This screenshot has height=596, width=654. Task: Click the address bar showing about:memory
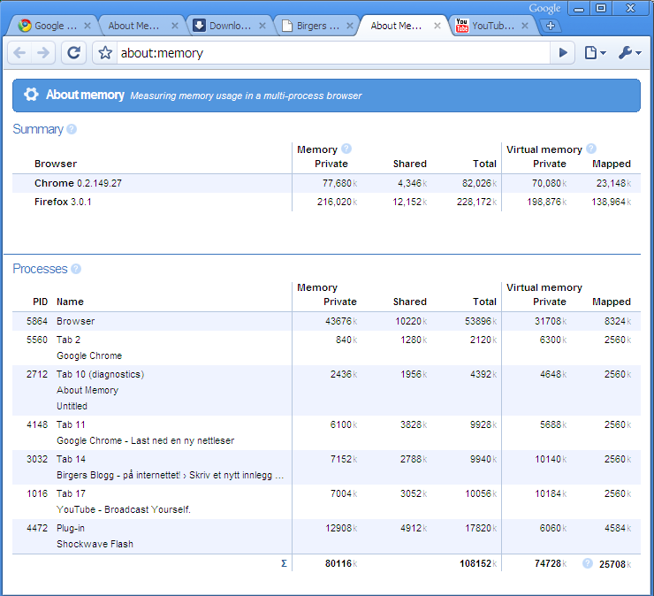coord(336,53)
